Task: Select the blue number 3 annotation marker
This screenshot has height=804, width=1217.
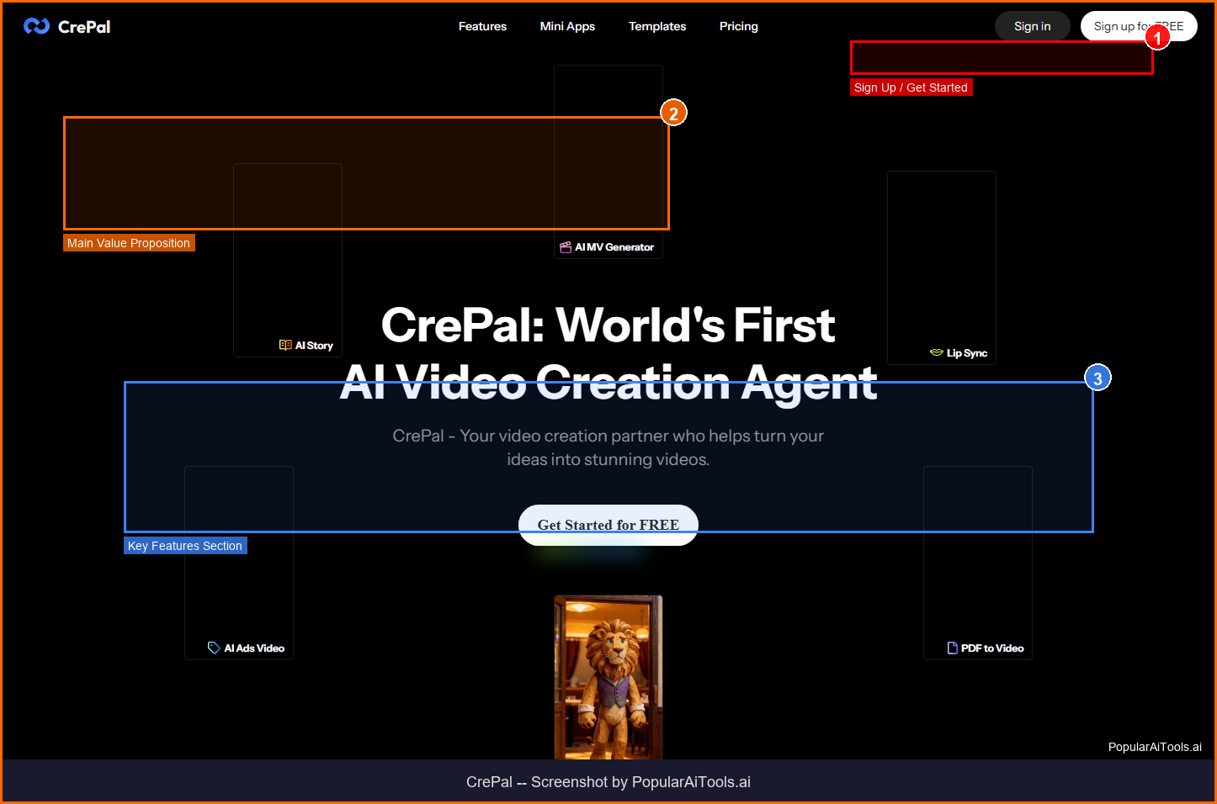Action: 1097,378
